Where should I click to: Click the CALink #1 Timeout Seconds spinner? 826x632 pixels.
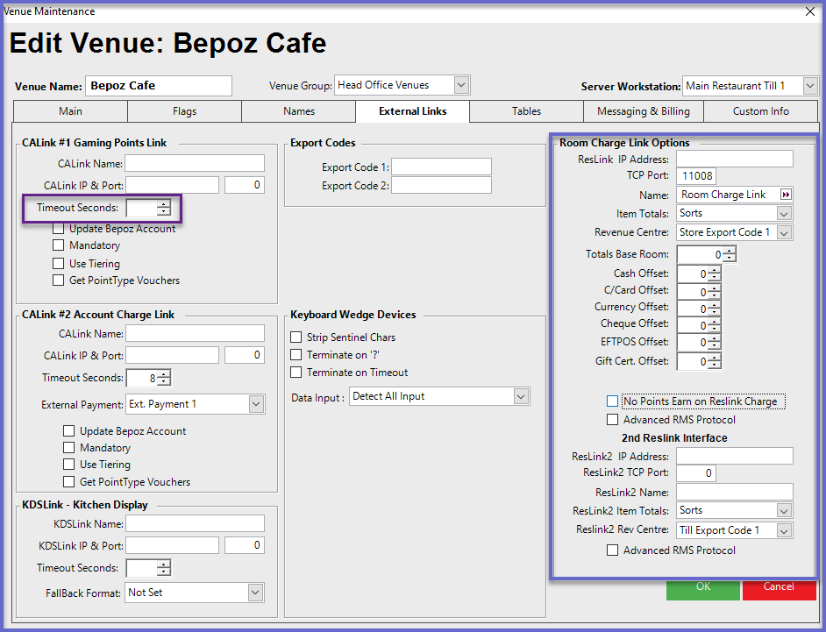(148, 208)
